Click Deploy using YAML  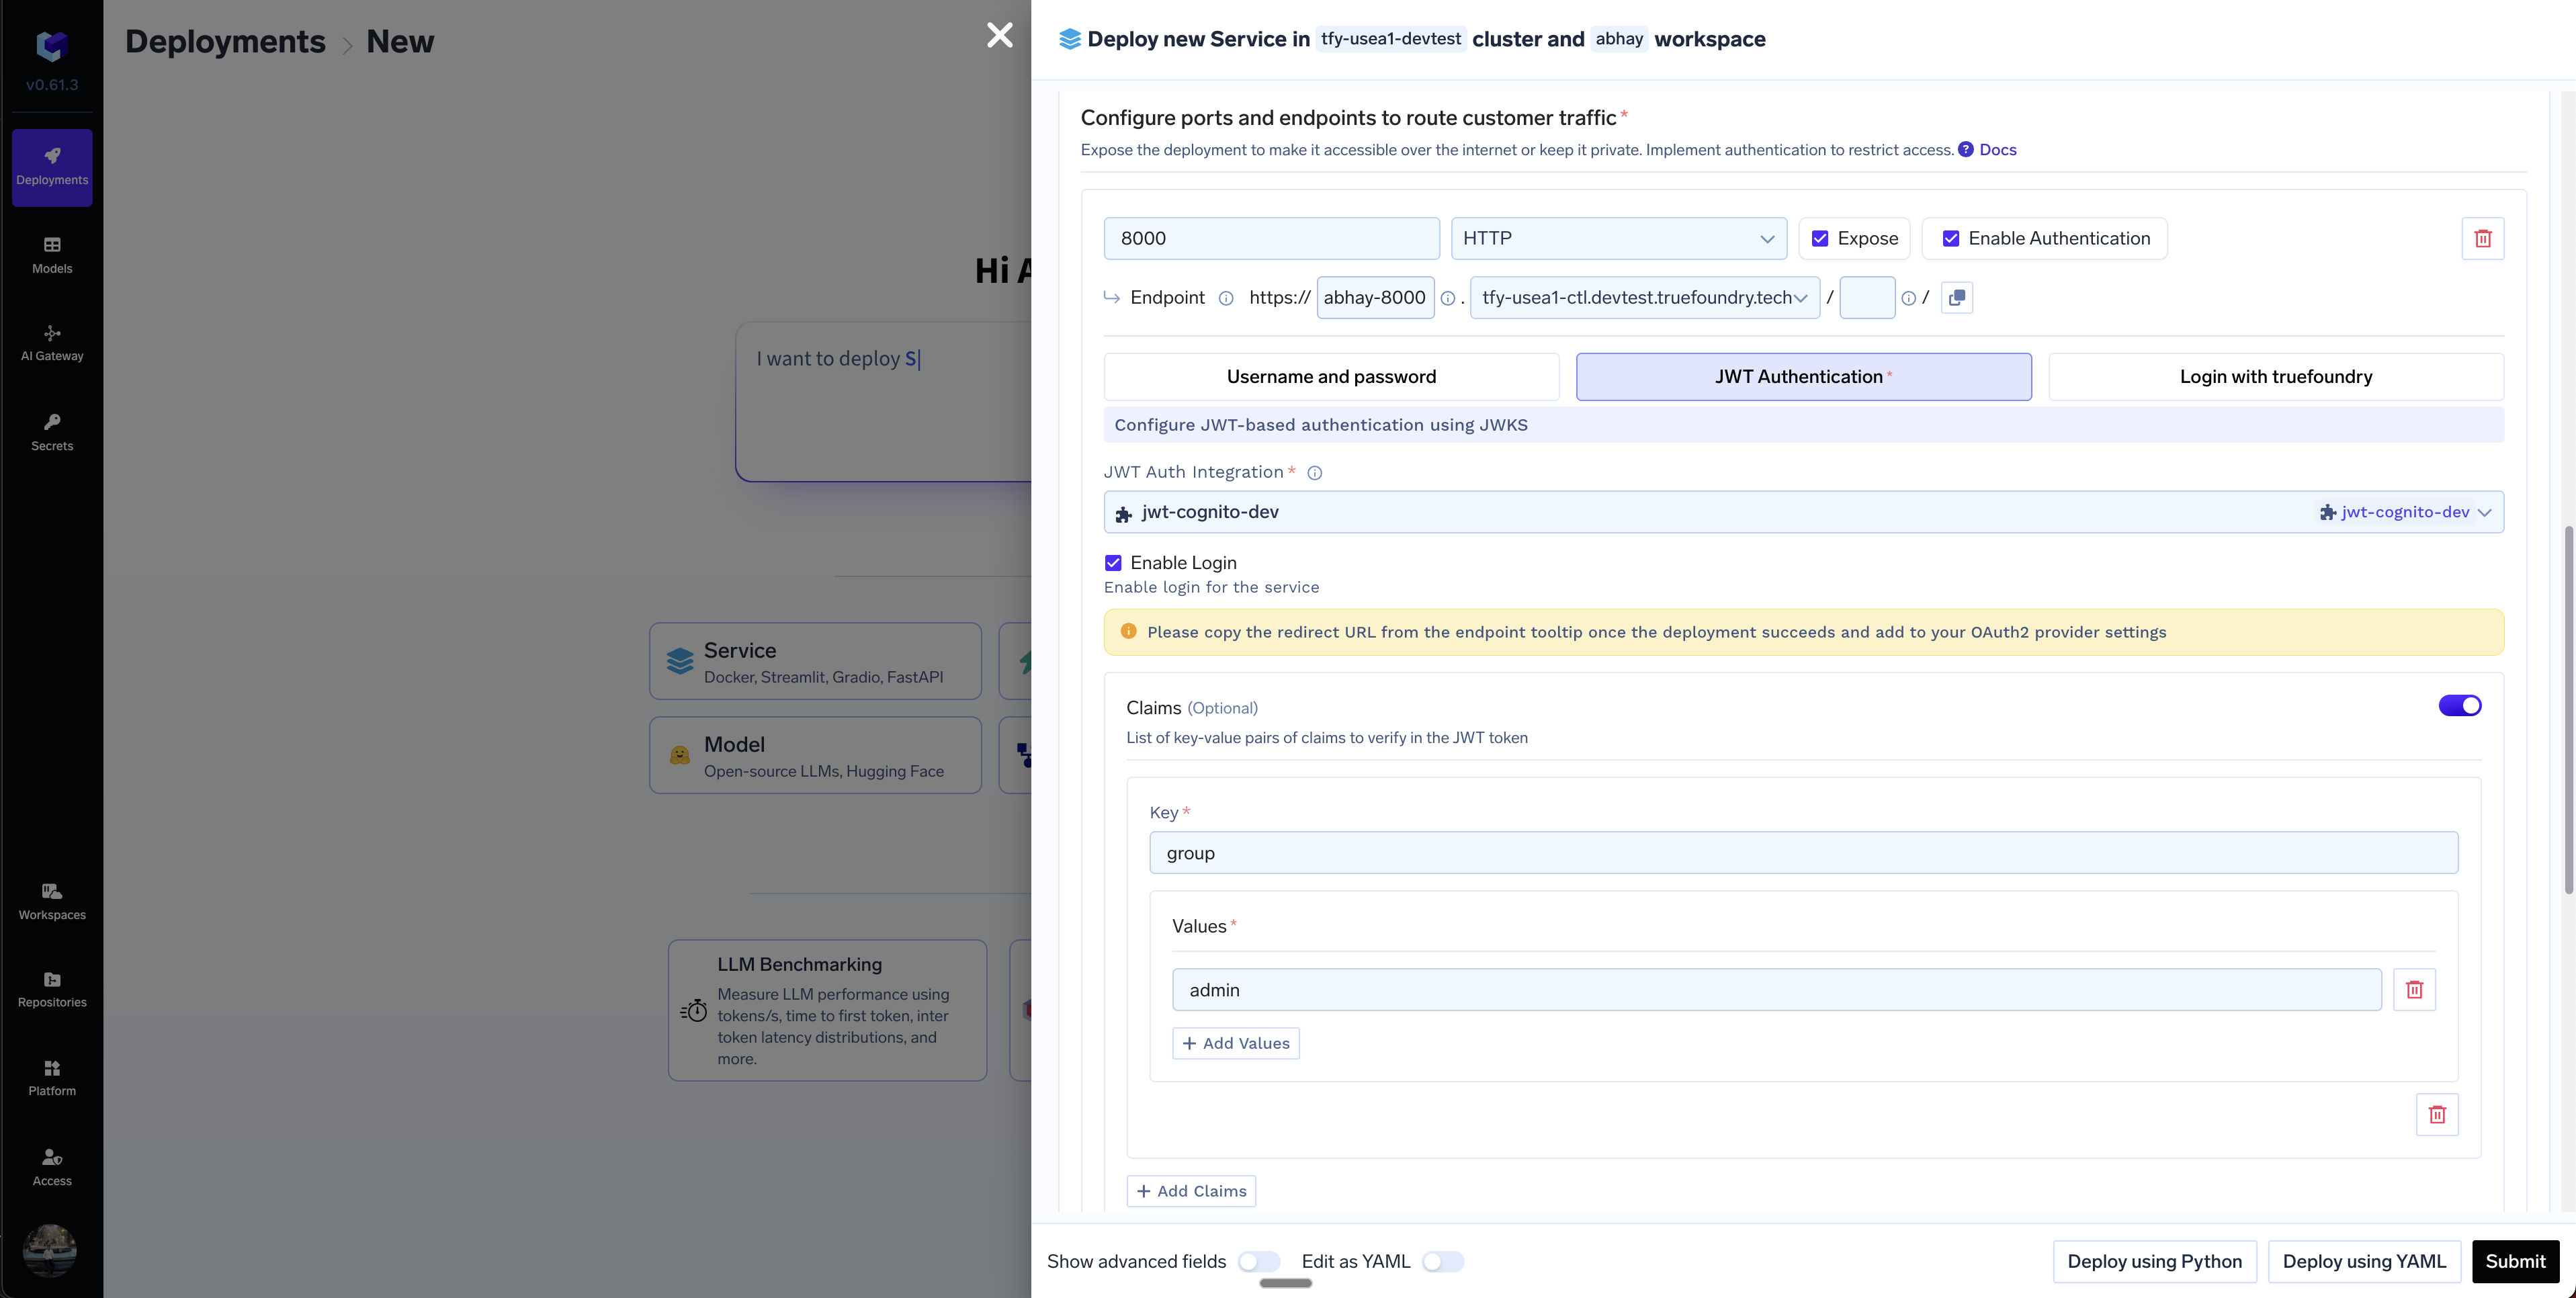(x=2364, y=1261)
